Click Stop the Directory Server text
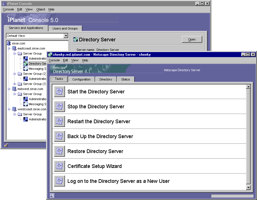Viewport: 257px width, 200px height. pos(96,106)
